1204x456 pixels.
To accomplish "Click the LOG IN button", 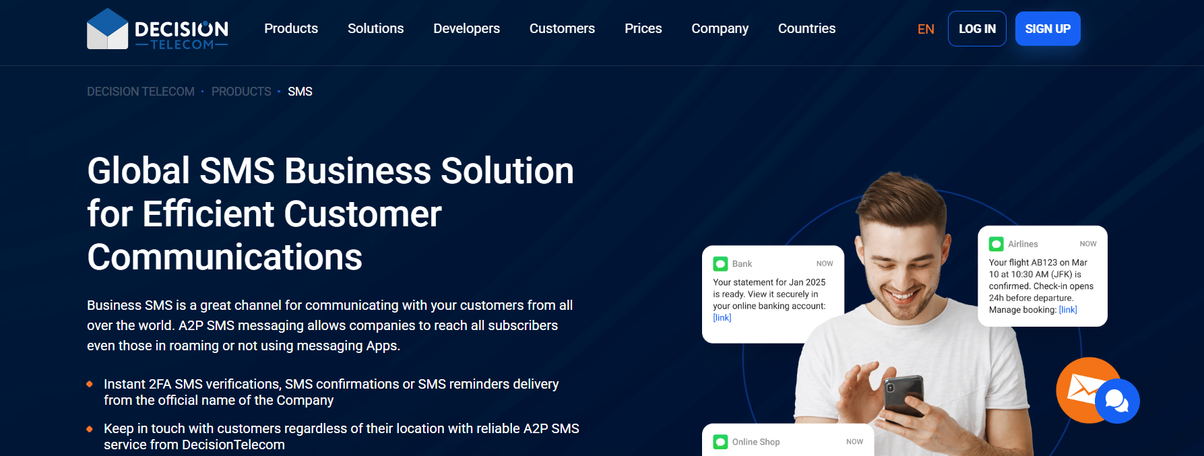I will 976,29.
